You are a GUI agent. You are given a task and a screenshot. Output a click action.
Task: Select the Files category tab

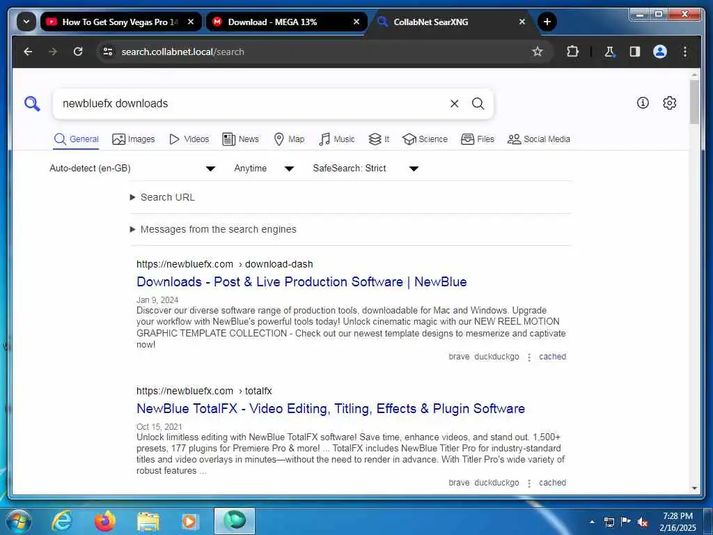click(478, 139)
